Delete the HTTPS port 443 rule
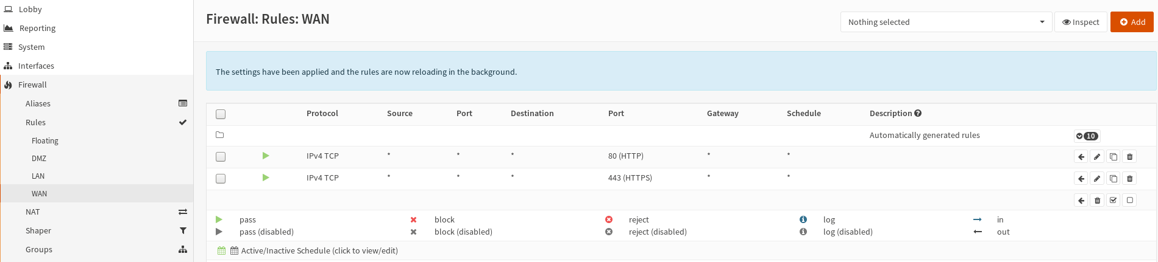This screenshot has width=1158, height=262. [x=1129, y=179]
